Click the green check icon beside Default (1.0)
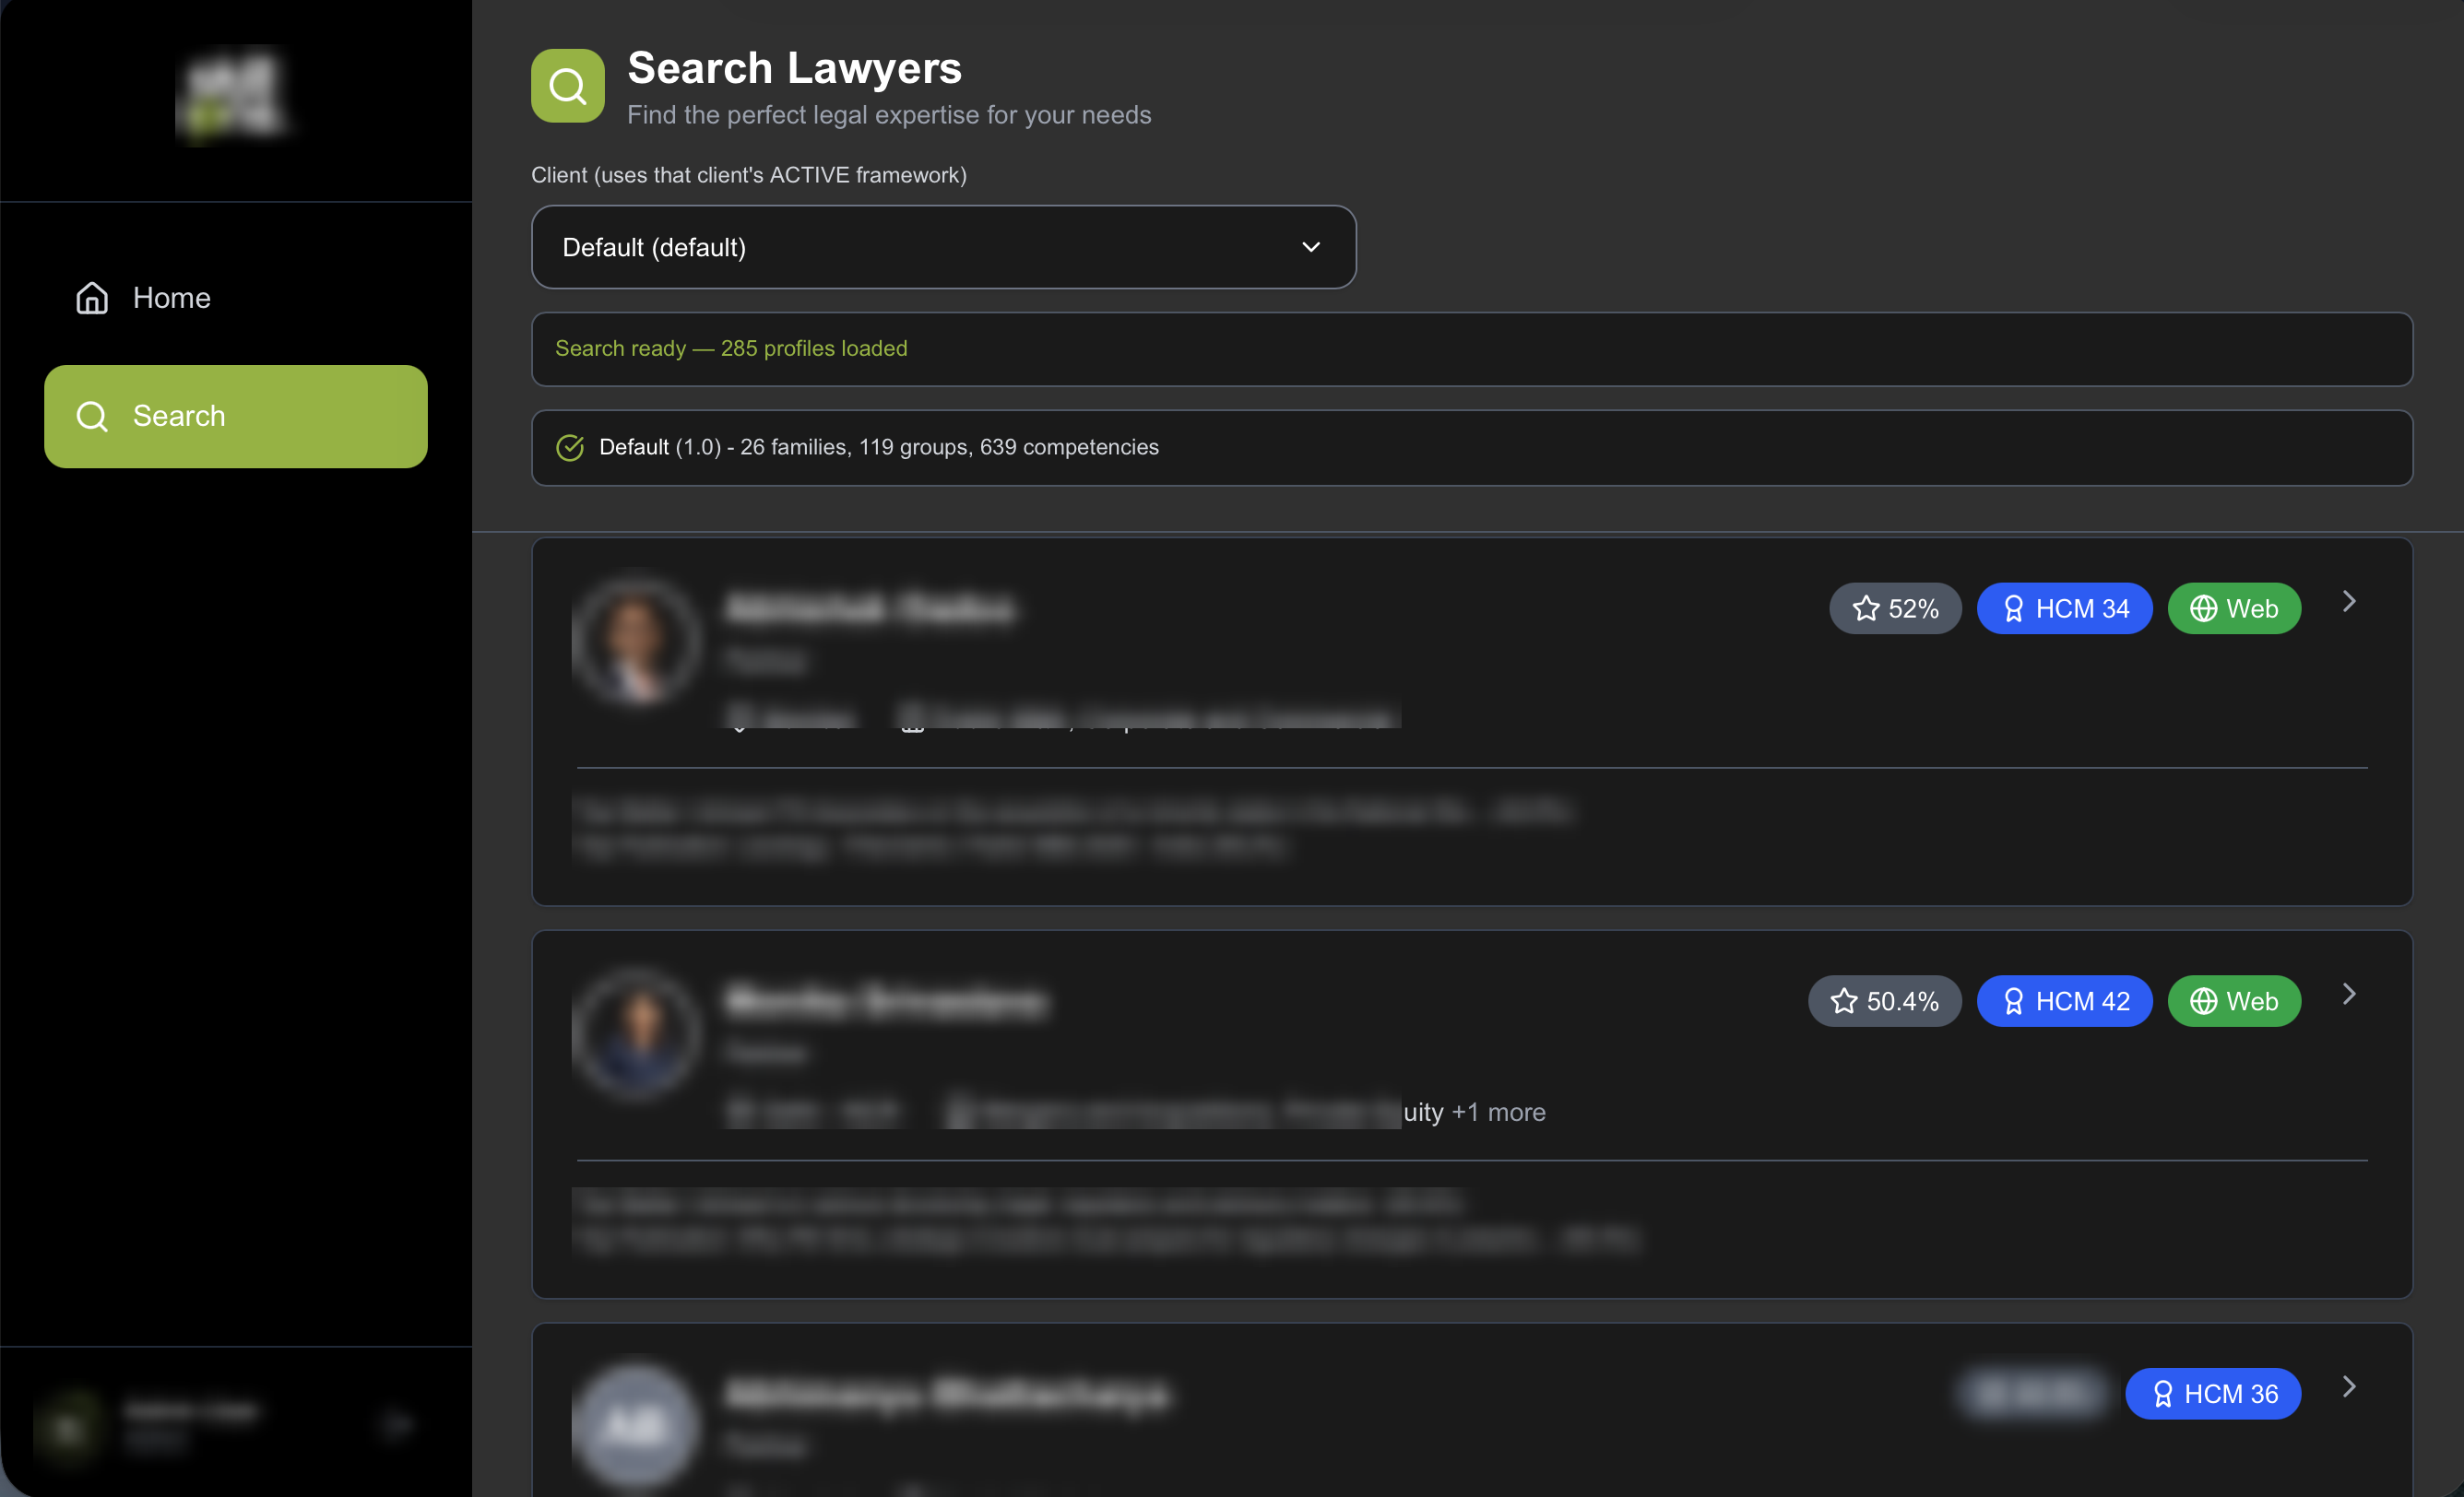 [x=569, y=448]
